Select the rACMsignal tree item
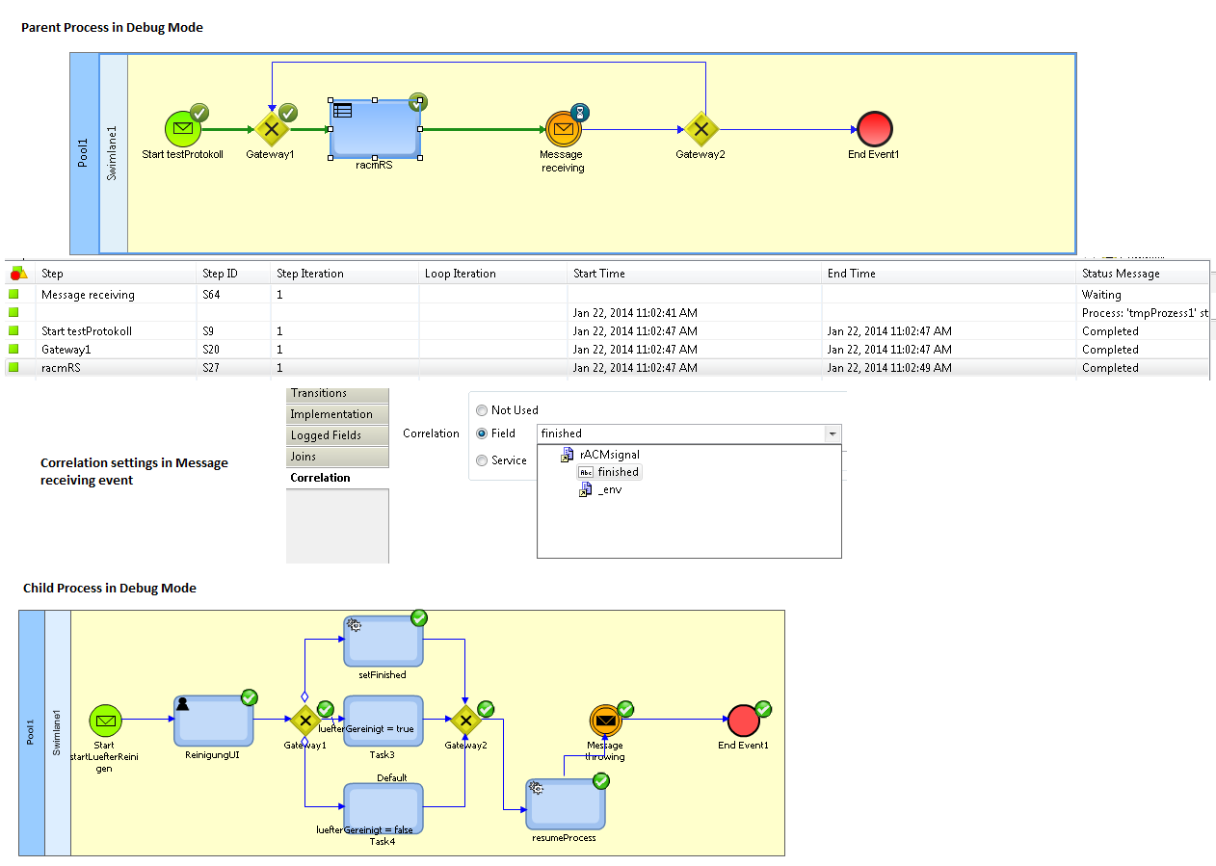The height and width of the screenshot is (866, 1216). coord(610,455)
